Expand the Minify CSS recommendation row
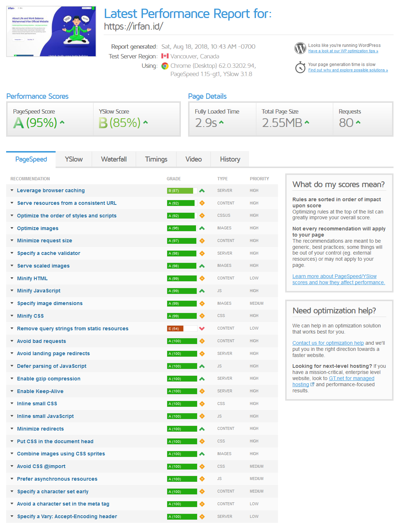Screen dimensions: 400x529 point(30,316)
